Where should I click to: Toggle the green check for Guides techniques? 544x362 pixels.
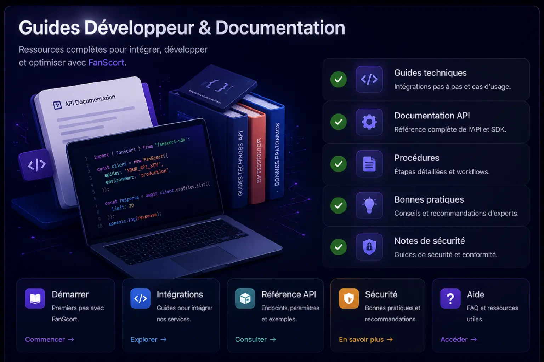(x=339, y=79)
